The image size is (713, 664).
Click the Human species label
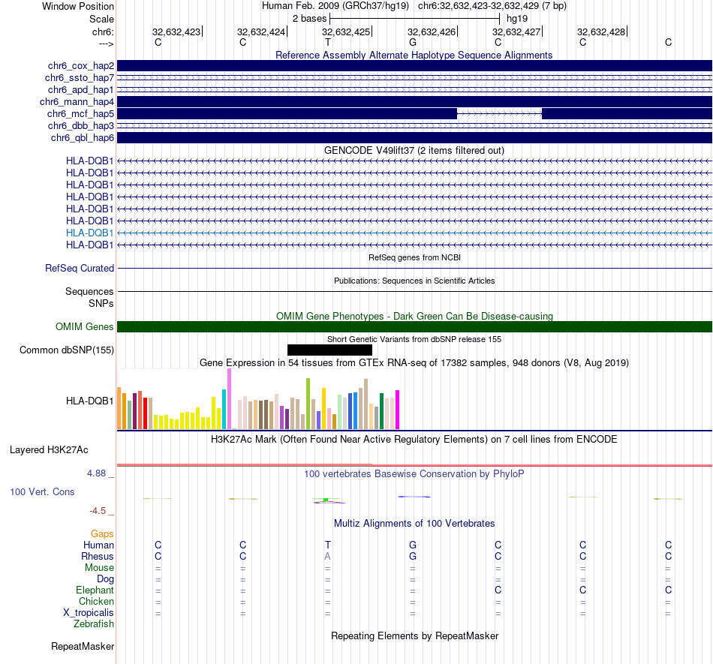98,545
